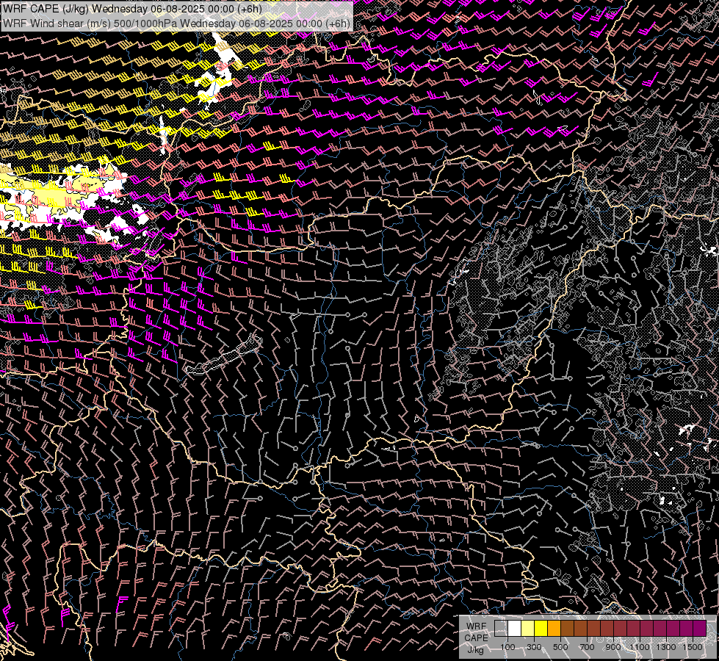Click the legend value 900
Viewport: 719px width, 661px height.
(613, 647)
